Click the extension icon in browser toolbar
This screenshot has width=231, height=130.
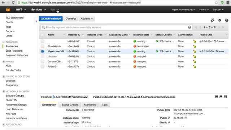point(222,3)
